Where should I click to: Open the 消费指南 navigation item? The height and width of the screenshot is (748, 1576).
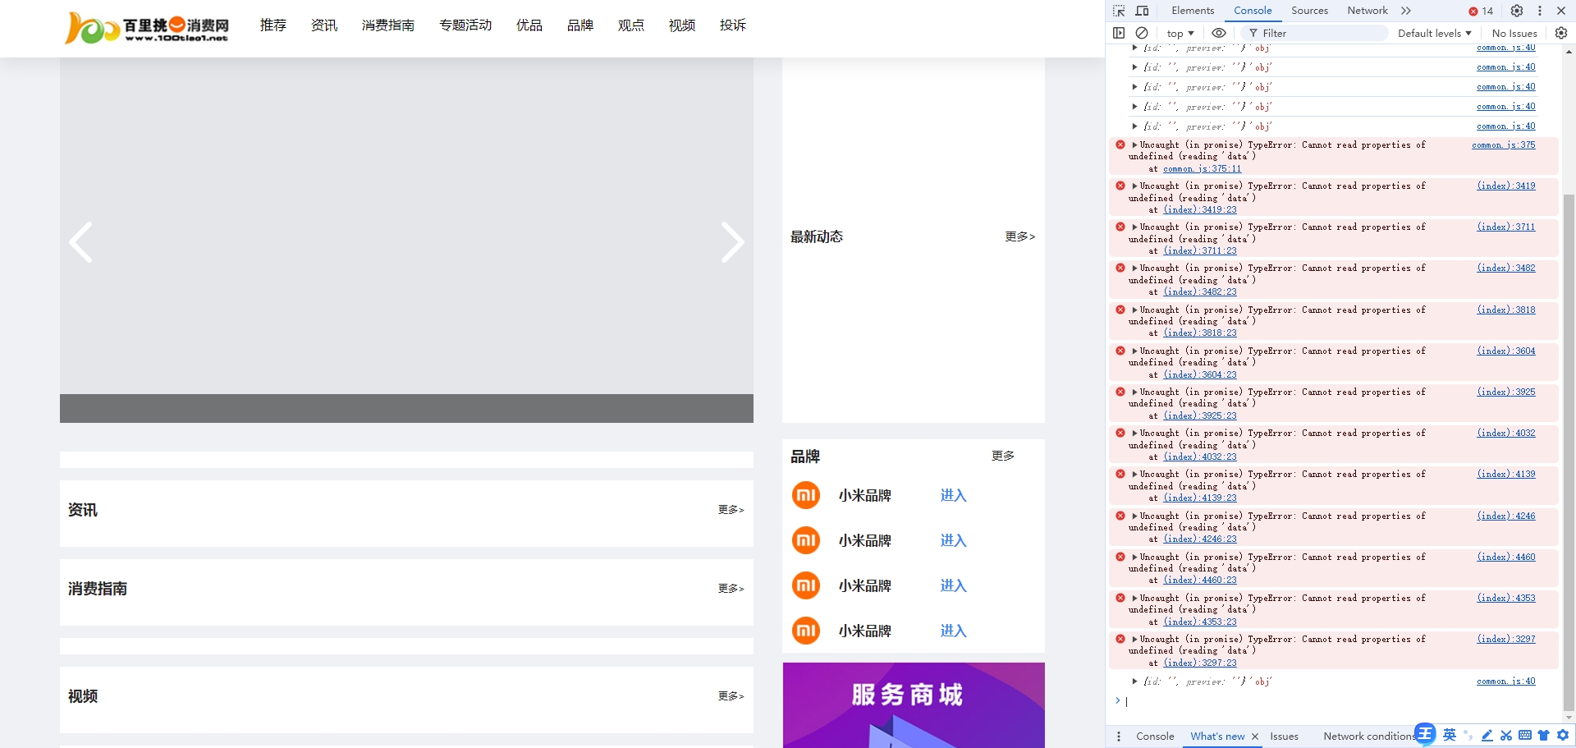click(388, 25)
